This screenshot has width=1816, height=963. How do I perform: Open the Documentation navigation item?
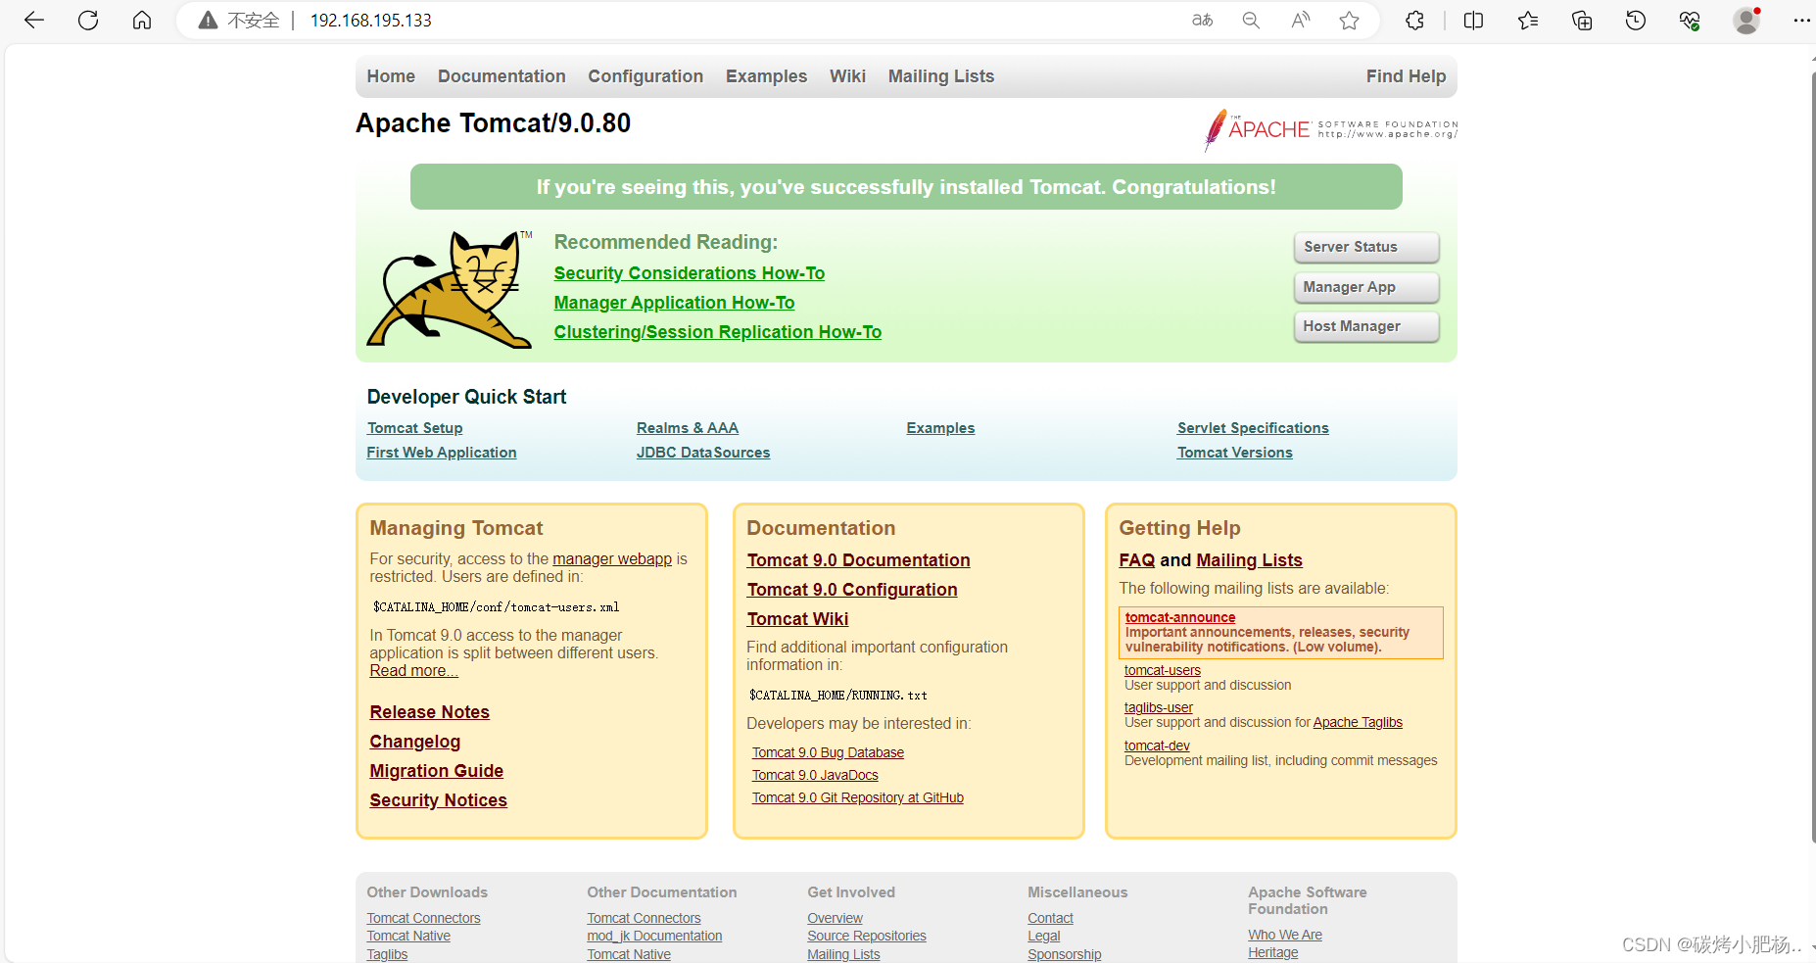pyautogui.click(x=502, y=76)
